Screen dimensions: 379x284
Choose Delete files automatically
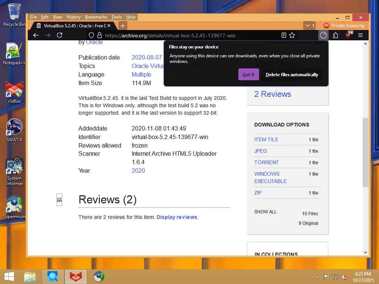292,75
